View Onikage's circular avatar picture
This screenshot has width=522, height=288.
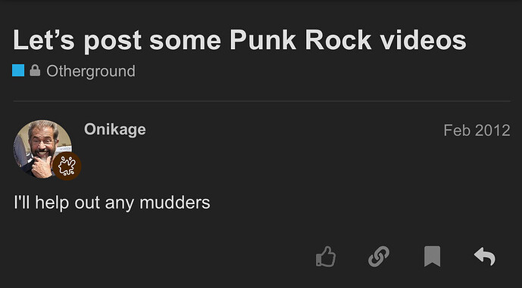pyautogui.click(x=42, y=149)
